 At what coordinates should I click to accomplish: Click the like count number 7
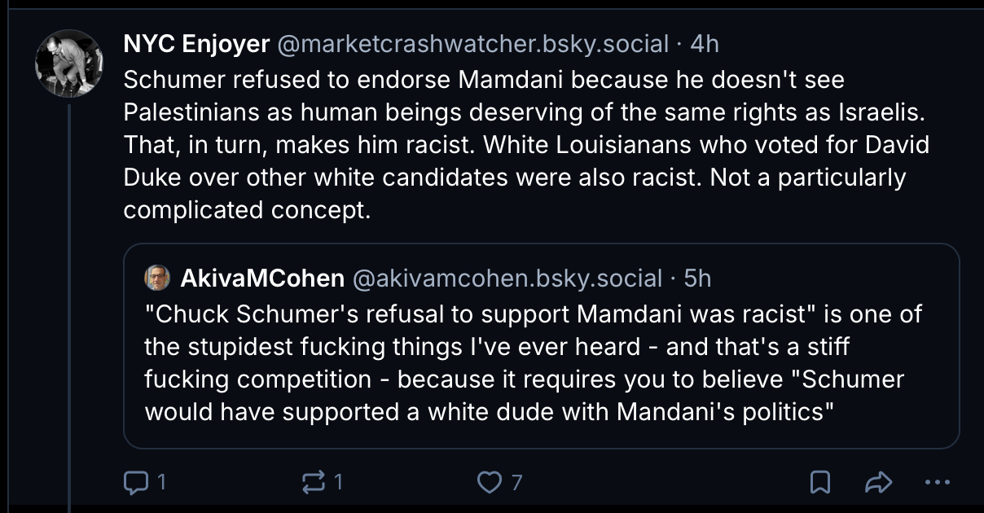point(516,483)
